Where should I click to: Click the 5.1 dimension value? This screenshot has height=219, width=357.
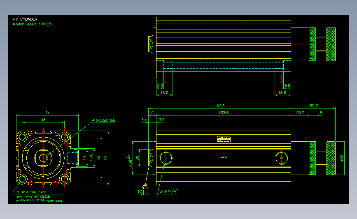pos(144,120)
